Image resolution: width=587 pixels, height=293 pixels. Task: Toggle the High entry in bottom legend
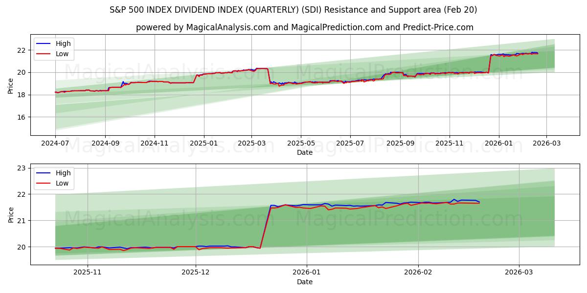(x=64, y=173)
